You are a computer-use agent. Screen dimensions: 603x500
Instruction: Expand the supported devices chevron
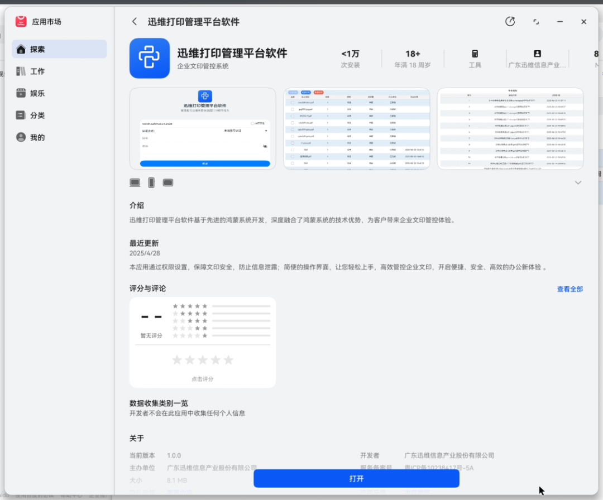coord(578,182)
